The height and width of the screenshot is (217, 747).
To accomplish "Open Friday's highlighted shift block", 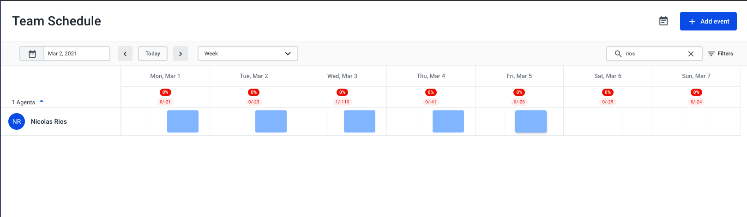I will (x=531, y=121).
